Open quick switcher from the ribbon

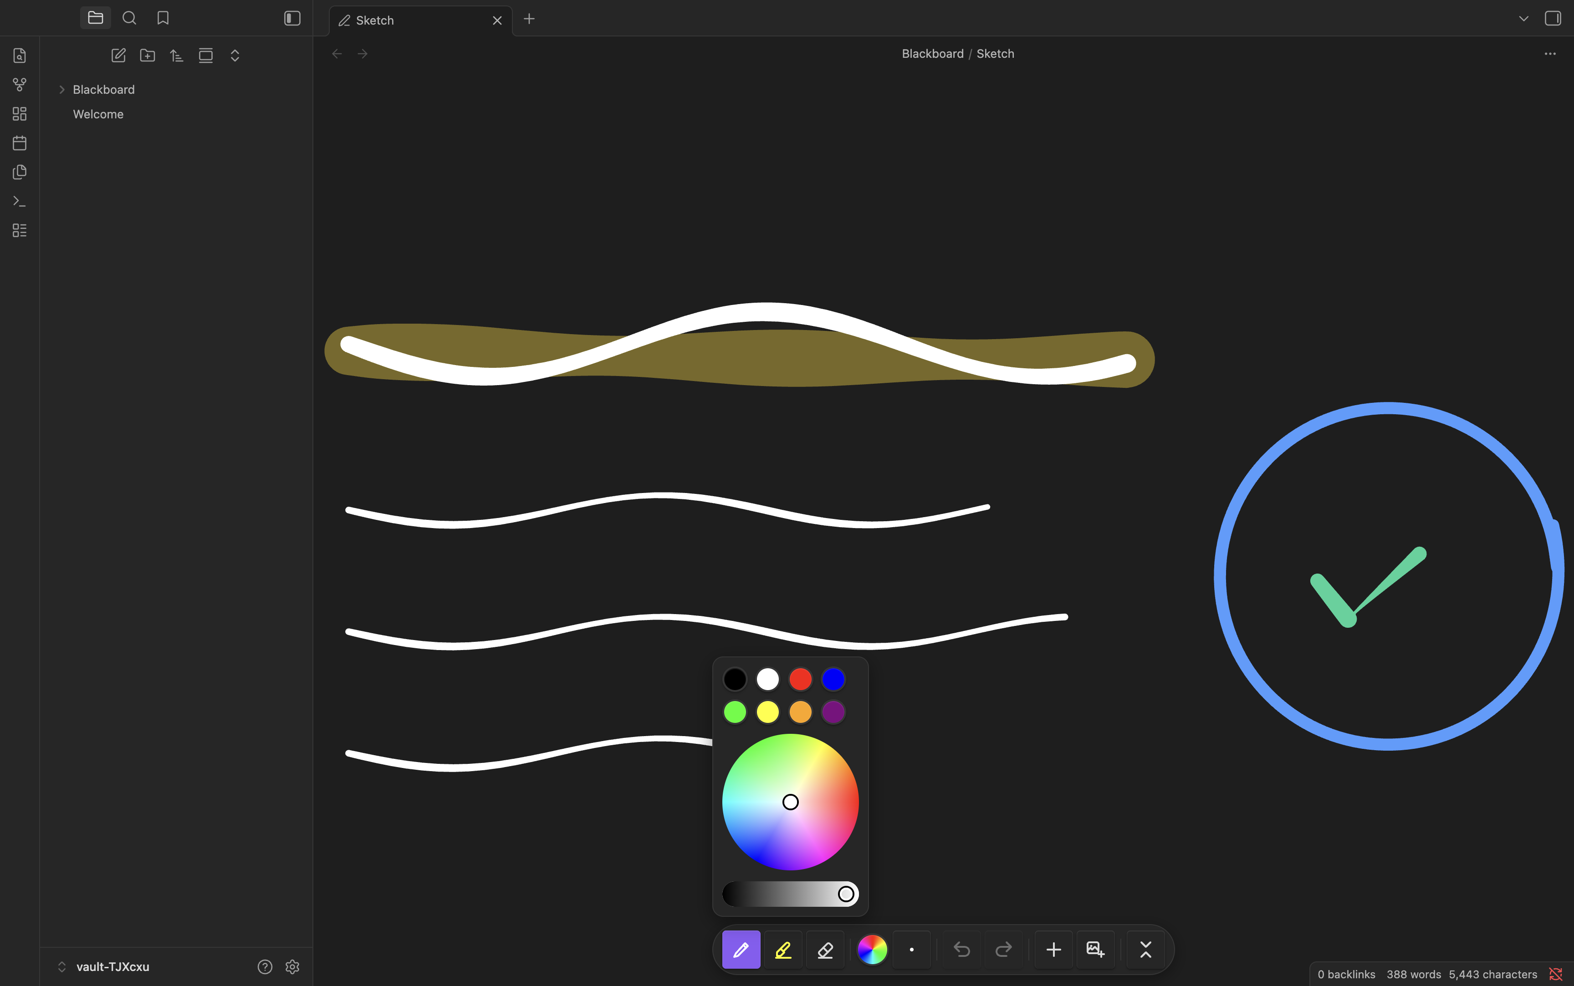pos(20,56)
